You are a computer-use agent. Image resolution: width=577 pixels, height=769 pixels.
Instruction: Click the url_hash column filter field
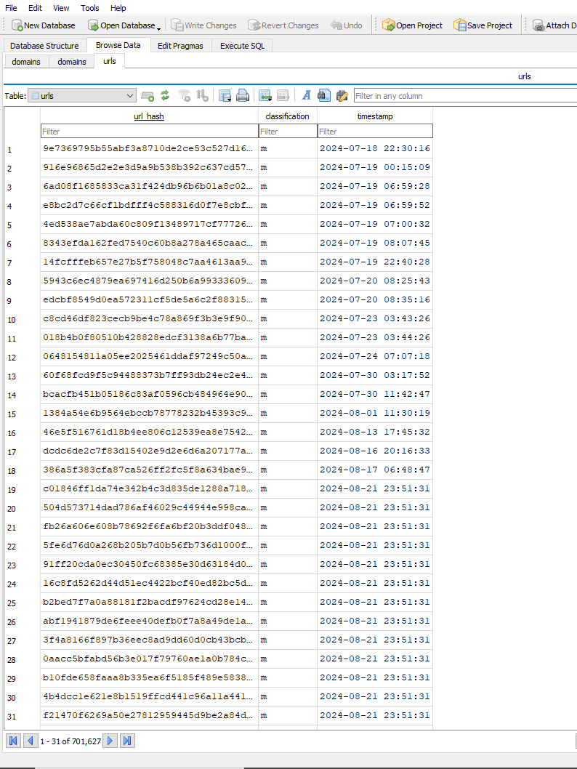tap(149, 132)
